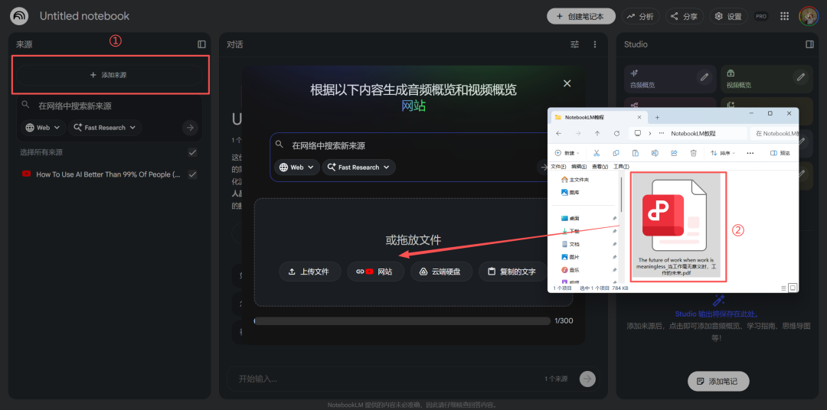Expand the 新建 menu in Explorer
Screen dimensions: 827x410
coord(567,153)
